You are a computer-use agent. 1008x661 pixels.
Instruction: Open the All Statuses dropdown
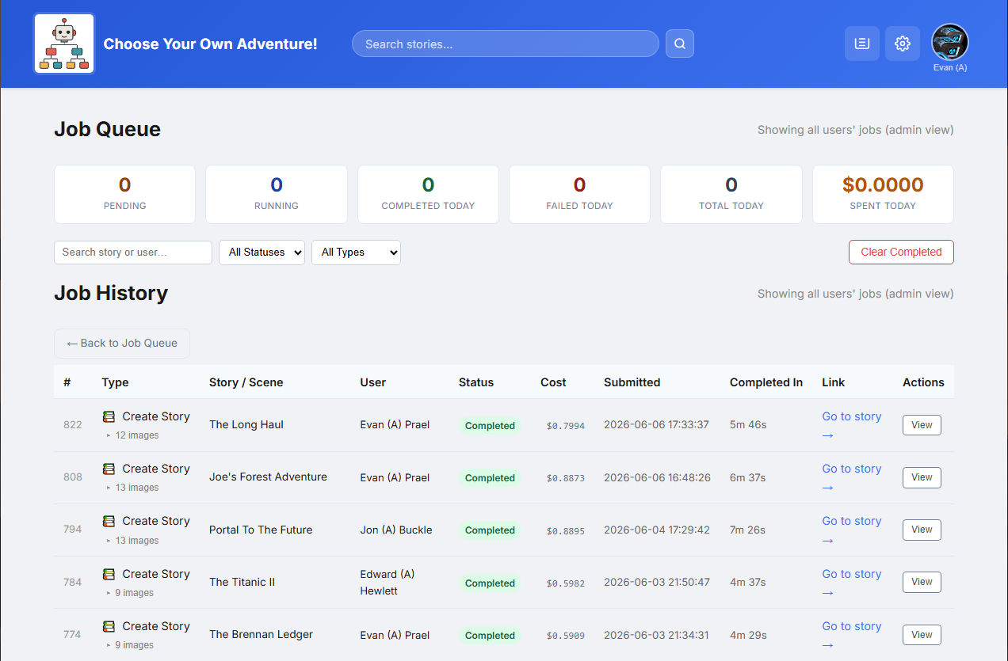(x=262, y=253)
